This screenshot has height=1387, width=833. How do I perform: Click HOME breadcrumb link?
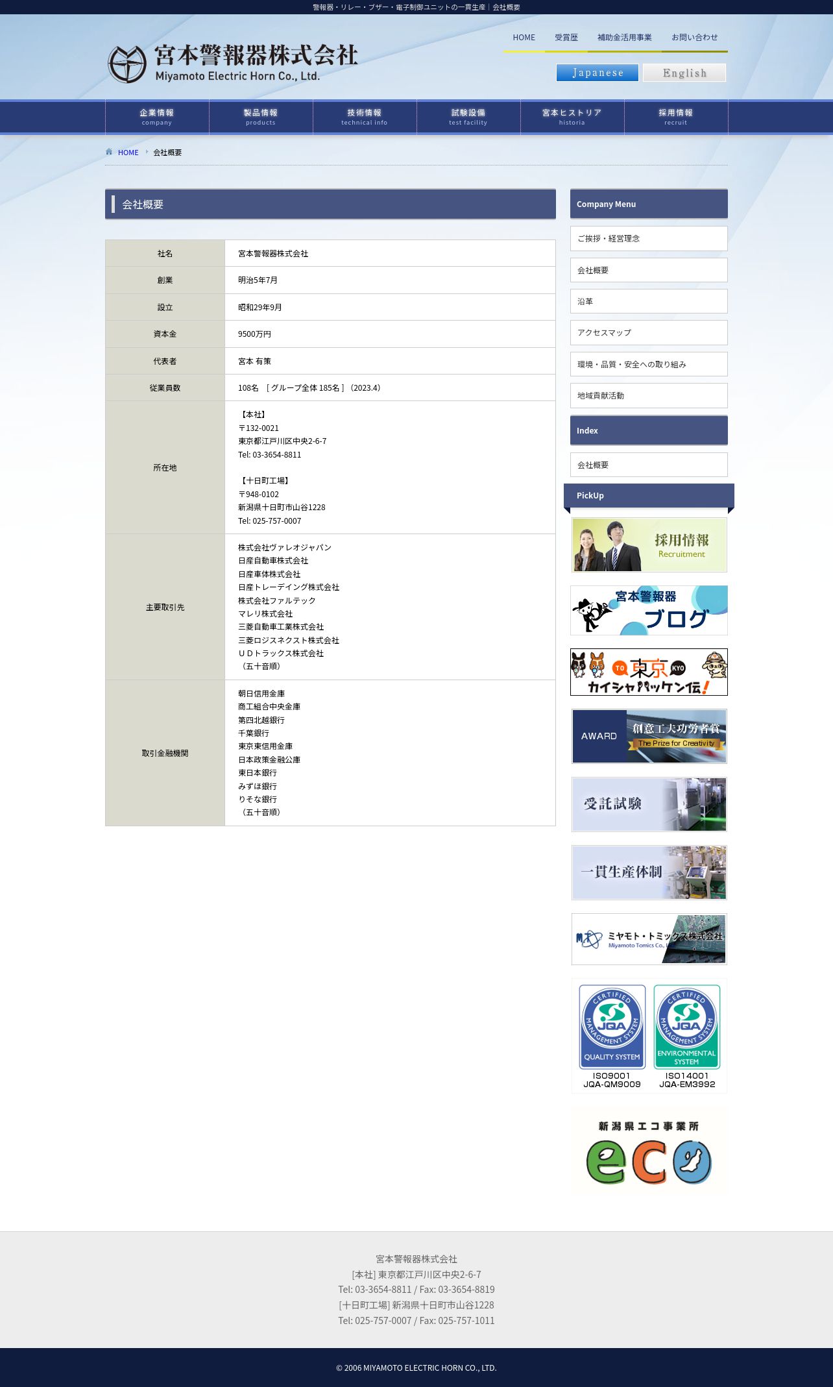coord(128,153)
